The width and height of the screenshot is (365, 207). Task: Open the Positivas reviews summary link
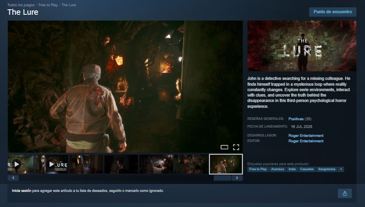click(296, 119)
